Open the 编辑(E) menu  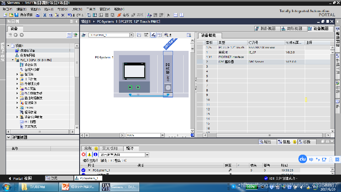click(x=21, y=9)
